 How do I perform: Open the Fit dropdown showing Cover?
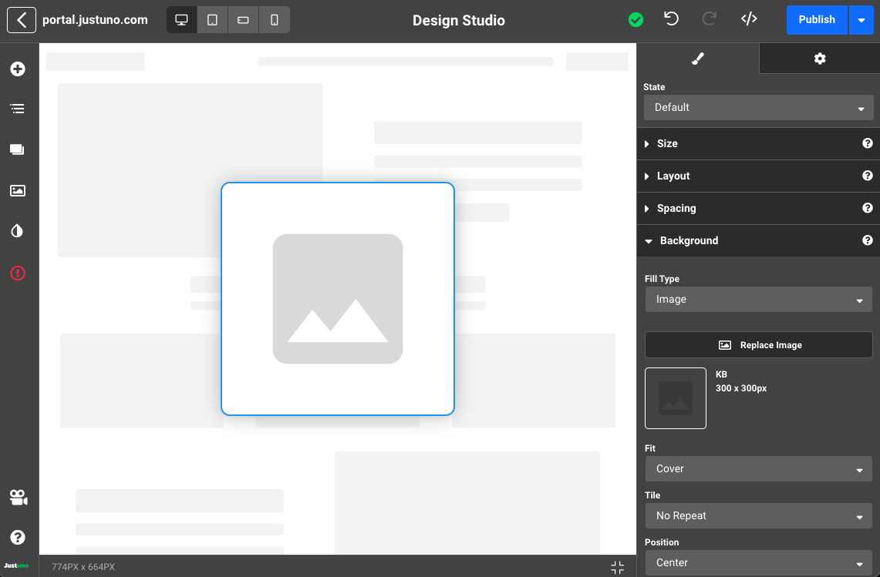758,468
